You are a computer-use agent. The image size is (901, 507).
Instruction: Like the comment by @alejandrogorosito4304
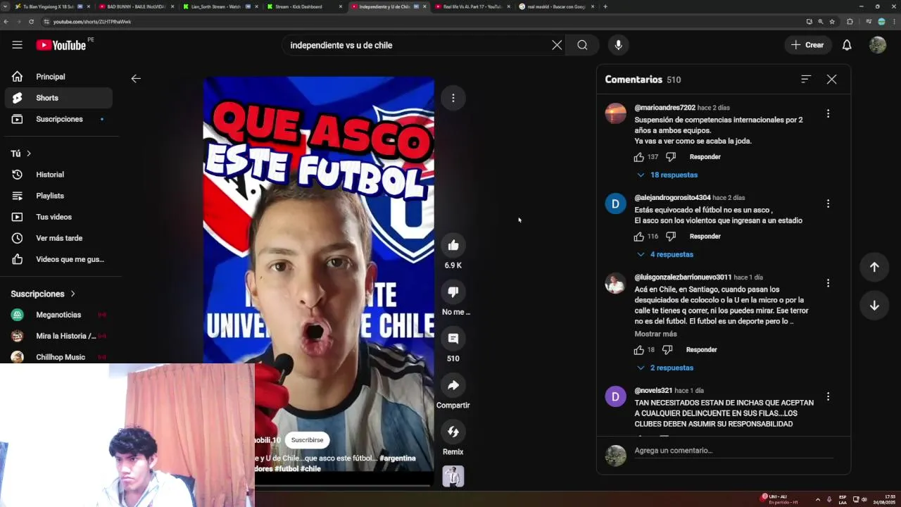pyautogui.click(x=639, y=237)
